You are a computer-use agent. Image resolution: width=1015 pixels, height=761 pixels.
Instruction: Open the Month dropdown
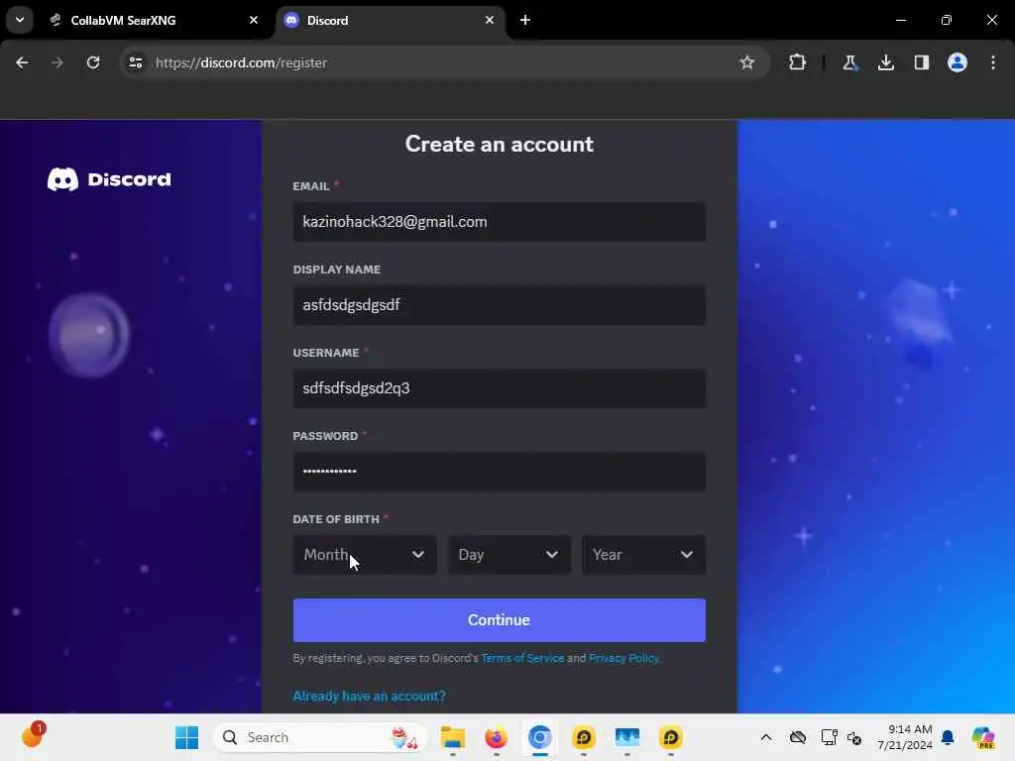(365, 555)
